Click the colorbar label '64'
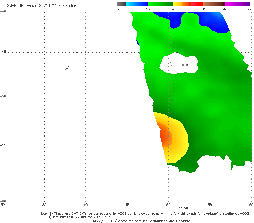Image resolution: width=254 pixels, height=223 pixels. tap(223, 9)
